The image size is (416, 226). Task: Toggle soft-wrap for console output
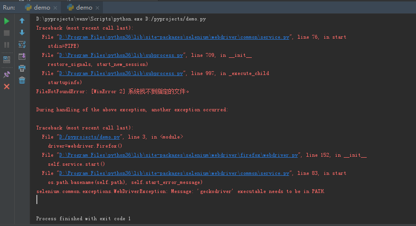point(22,44)
